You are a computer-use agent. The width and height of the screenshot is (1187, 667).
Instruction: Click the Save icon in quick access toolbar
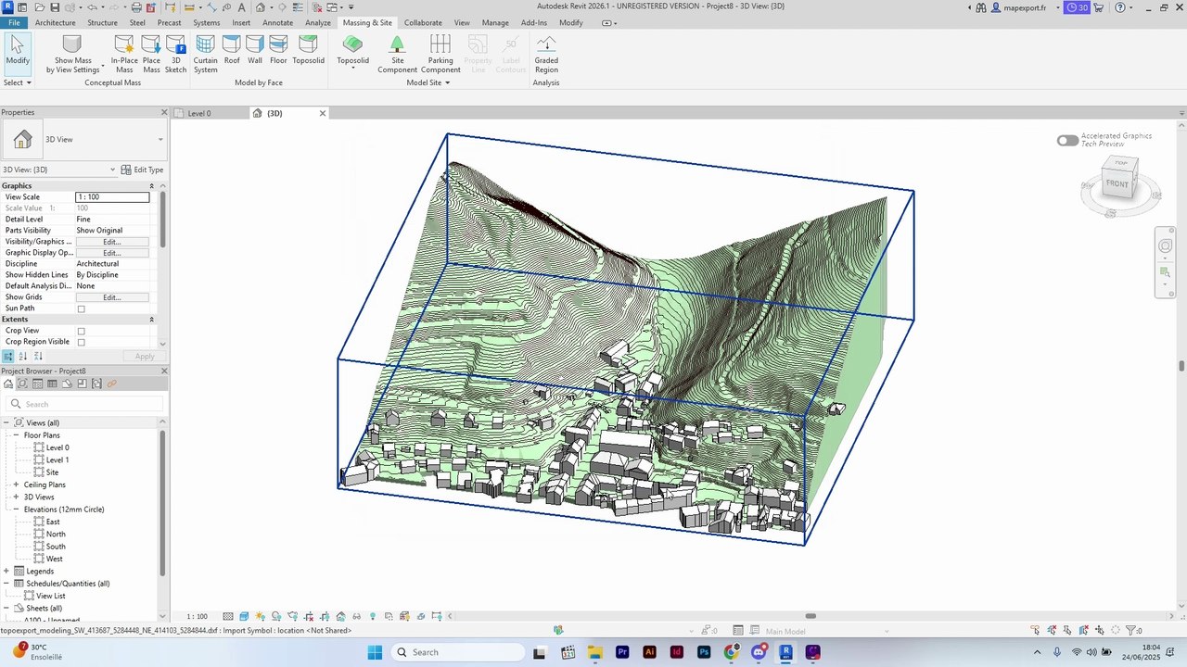click(55, 7)
